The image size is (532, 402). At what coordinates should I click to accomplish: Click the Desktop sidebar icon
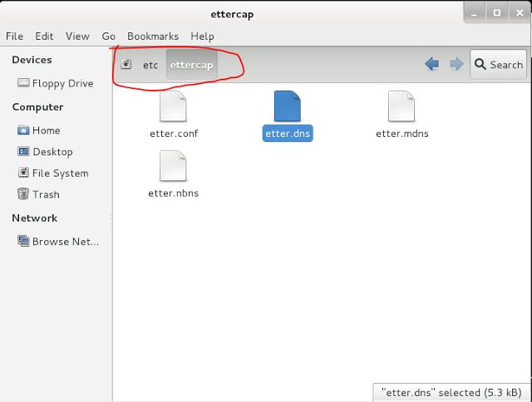pos(23,151)
